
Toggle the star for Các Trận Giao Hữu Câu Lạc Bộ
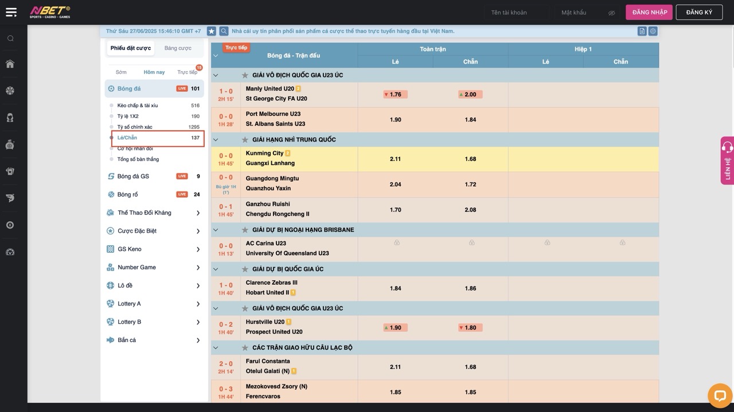coord(245,348)
